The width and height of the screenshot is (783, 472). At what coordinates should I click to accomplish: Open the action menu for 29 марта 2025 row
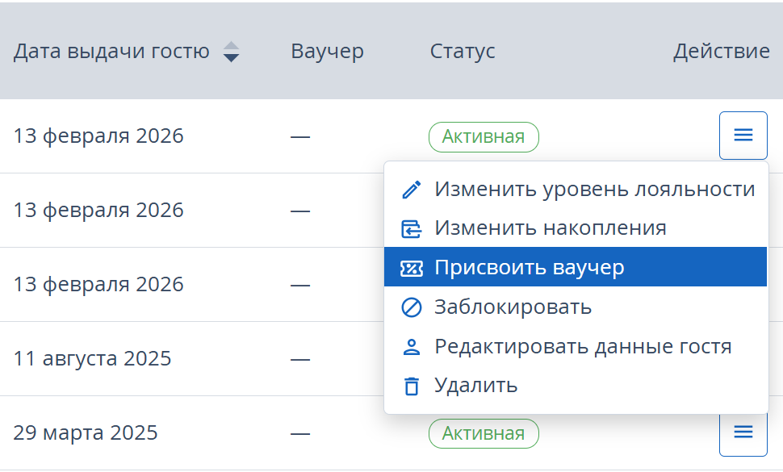coord(743,433)
